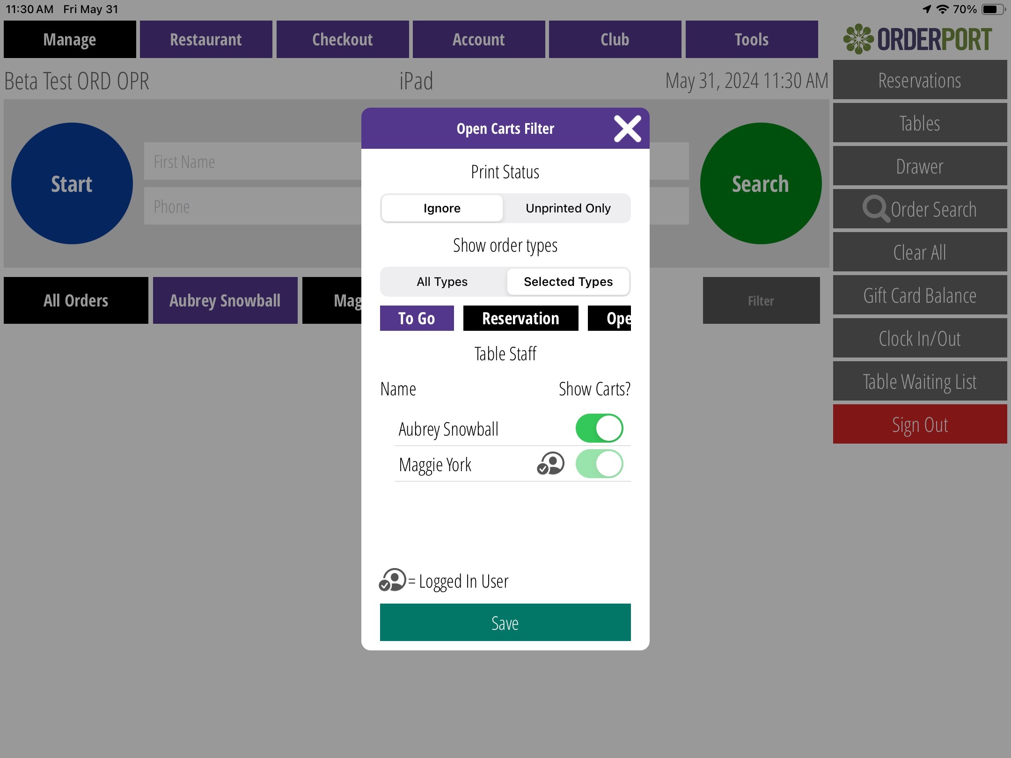The width and height of the screenshot is (1011, 758).
Task: Click the First Name input field
Action: 253,161
